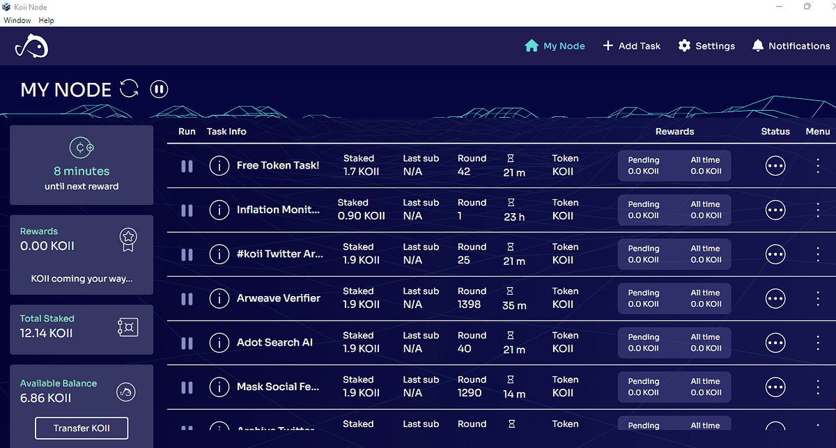Screen dimensions: 836x448
Task: Refresh the My Node task list
Action: (x=130, y=88)
